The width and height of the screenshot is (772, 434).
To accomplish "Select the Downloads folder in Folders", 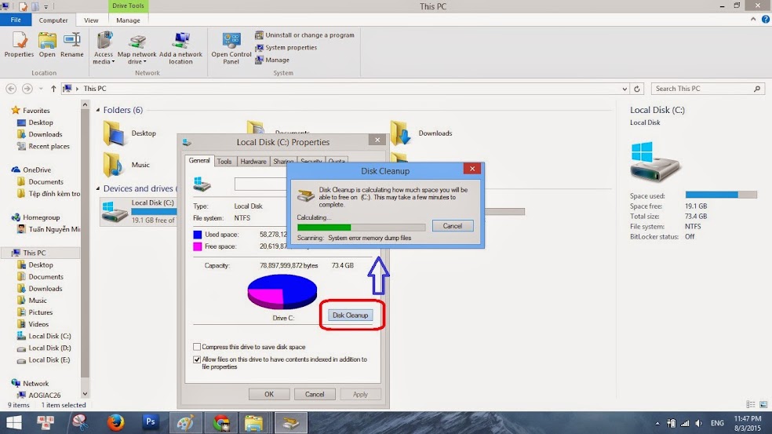I will [x=421, y=133].
